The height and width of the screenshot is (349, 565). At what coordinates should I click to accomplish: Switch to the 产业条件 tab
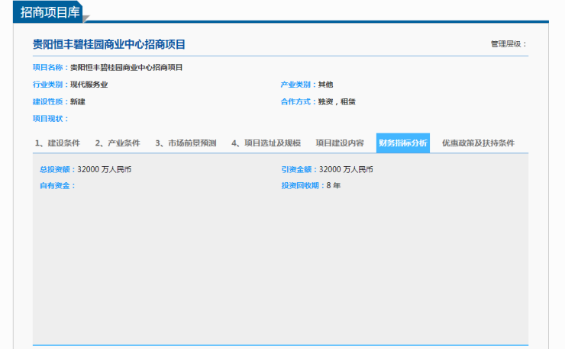pos(118,143)
